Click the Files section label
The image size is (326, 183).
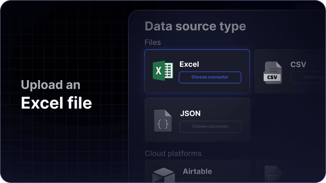(153, 42)
